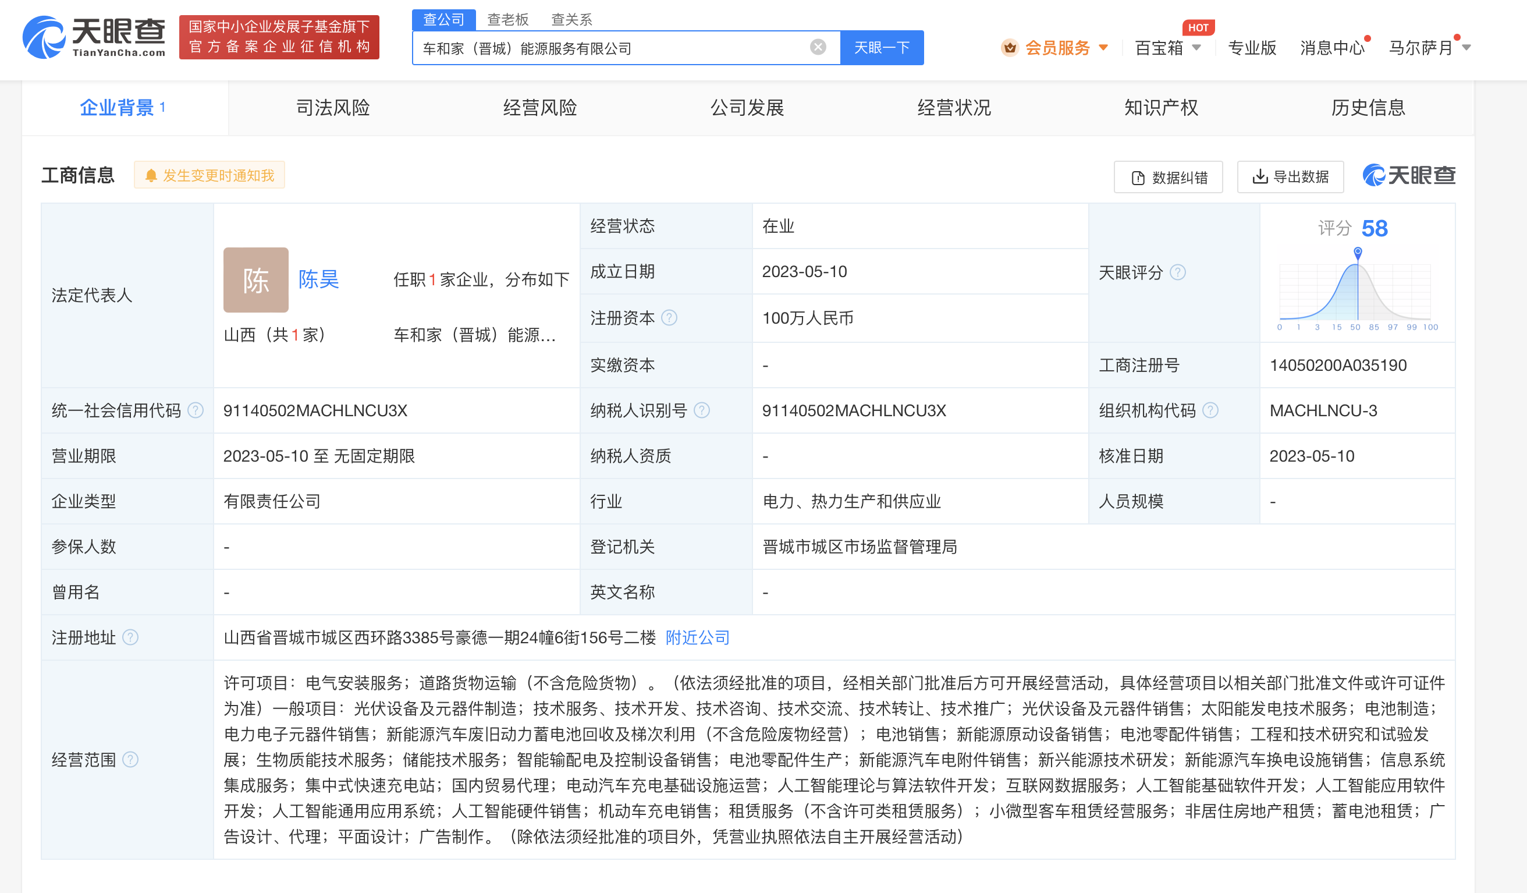Click registration number 14050200A035190

[1338, 365]
